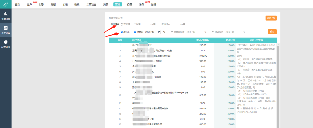Focus the 一般纳税人 price input field

point(175,24)
